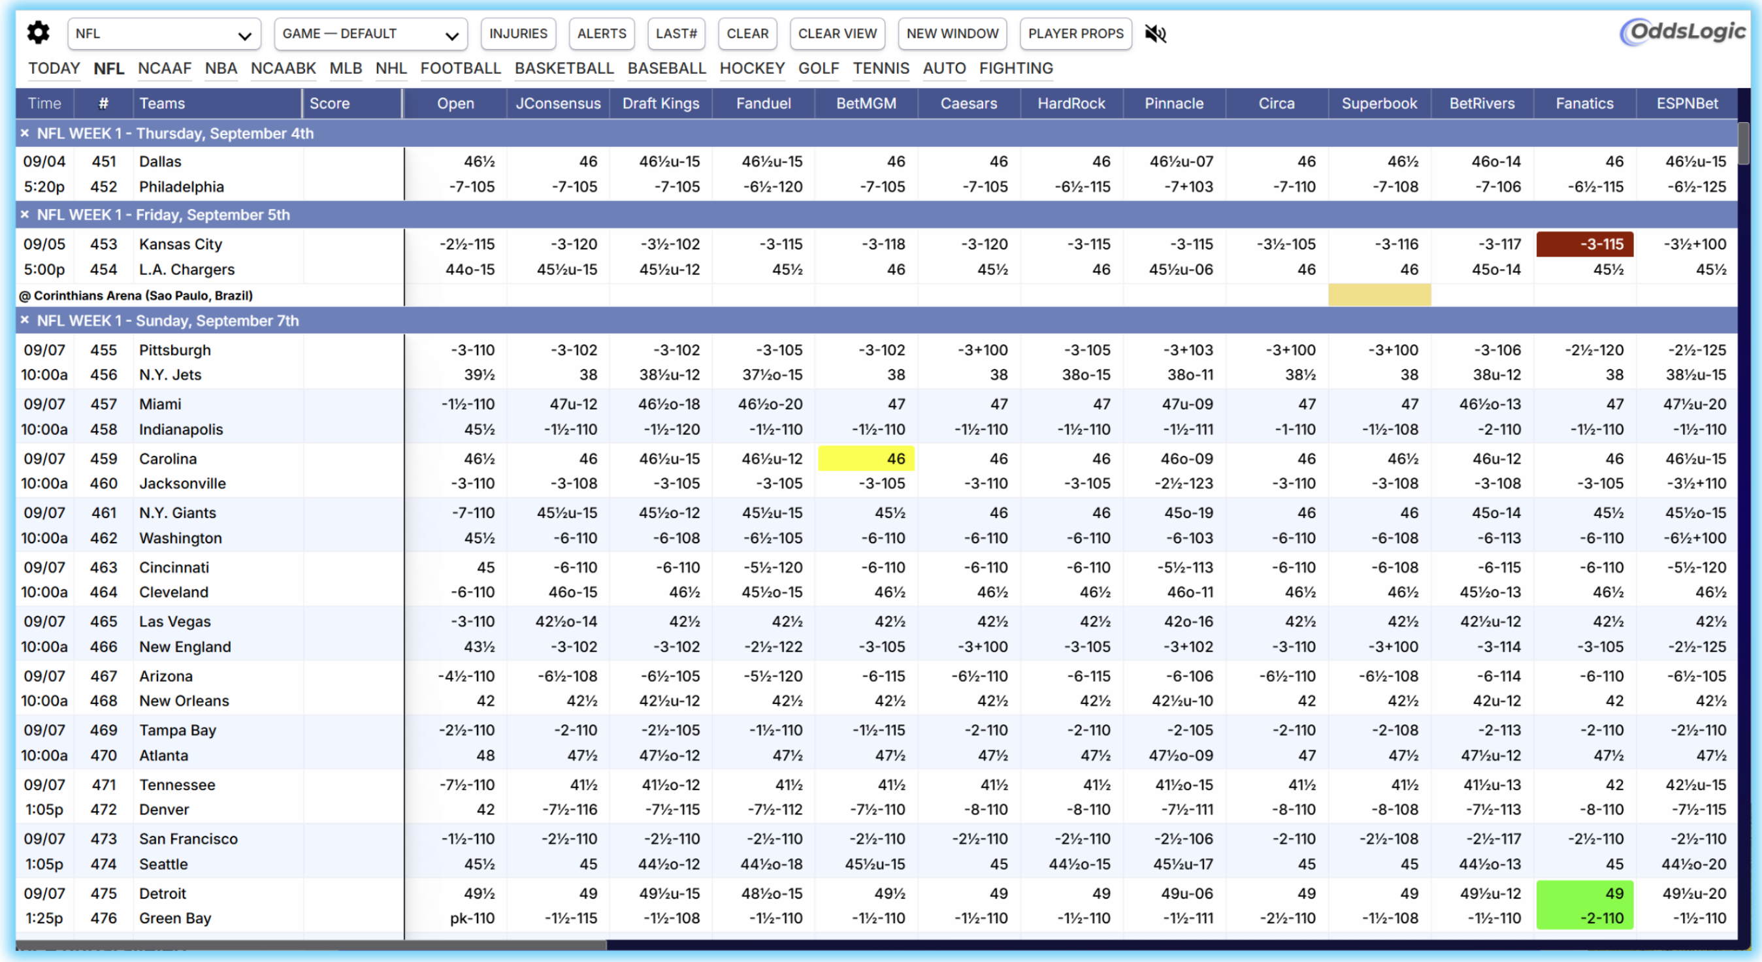Click the Pinnacle column header
Viewport: 1762px width, 962px height.
(1174, 103)
